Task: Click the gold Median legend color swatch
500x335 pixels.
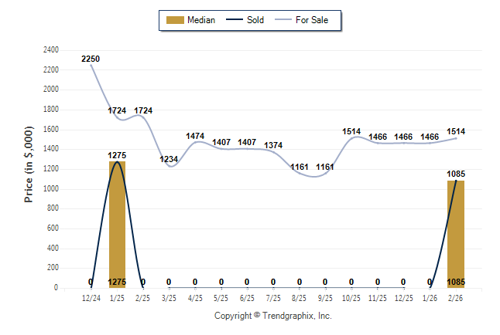Action: click(x=175, y=20)
